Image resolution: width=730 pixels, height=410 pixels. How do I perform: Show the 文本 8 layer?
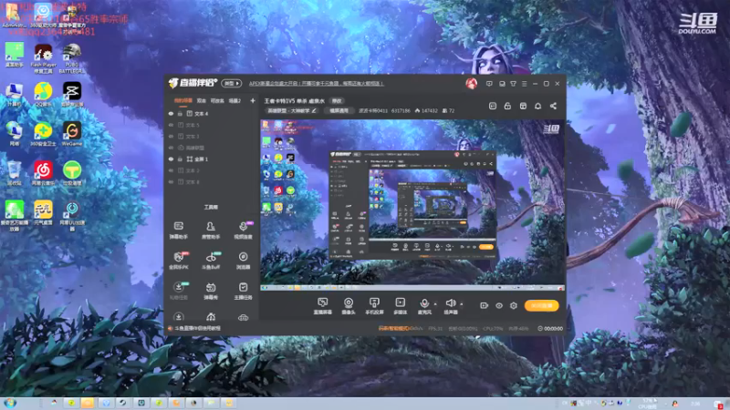(171, 181)
